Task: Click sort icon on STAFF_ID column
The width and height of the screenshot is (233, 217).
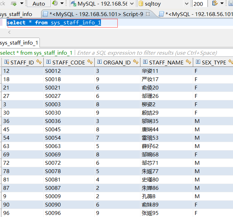Action: (x=38, y=62)
